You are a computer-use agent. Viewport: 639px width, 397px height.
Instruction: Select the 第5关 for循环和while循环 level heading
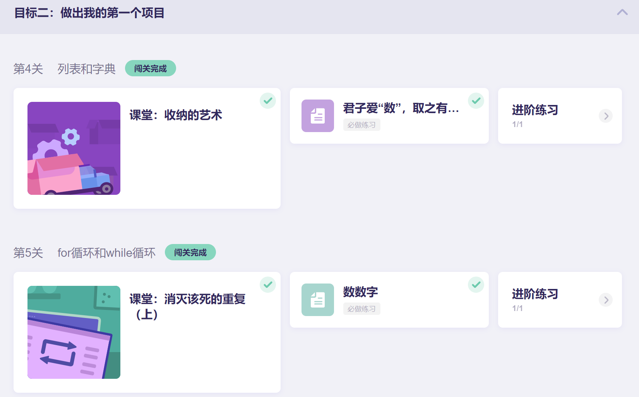click(x=84, y=253)
